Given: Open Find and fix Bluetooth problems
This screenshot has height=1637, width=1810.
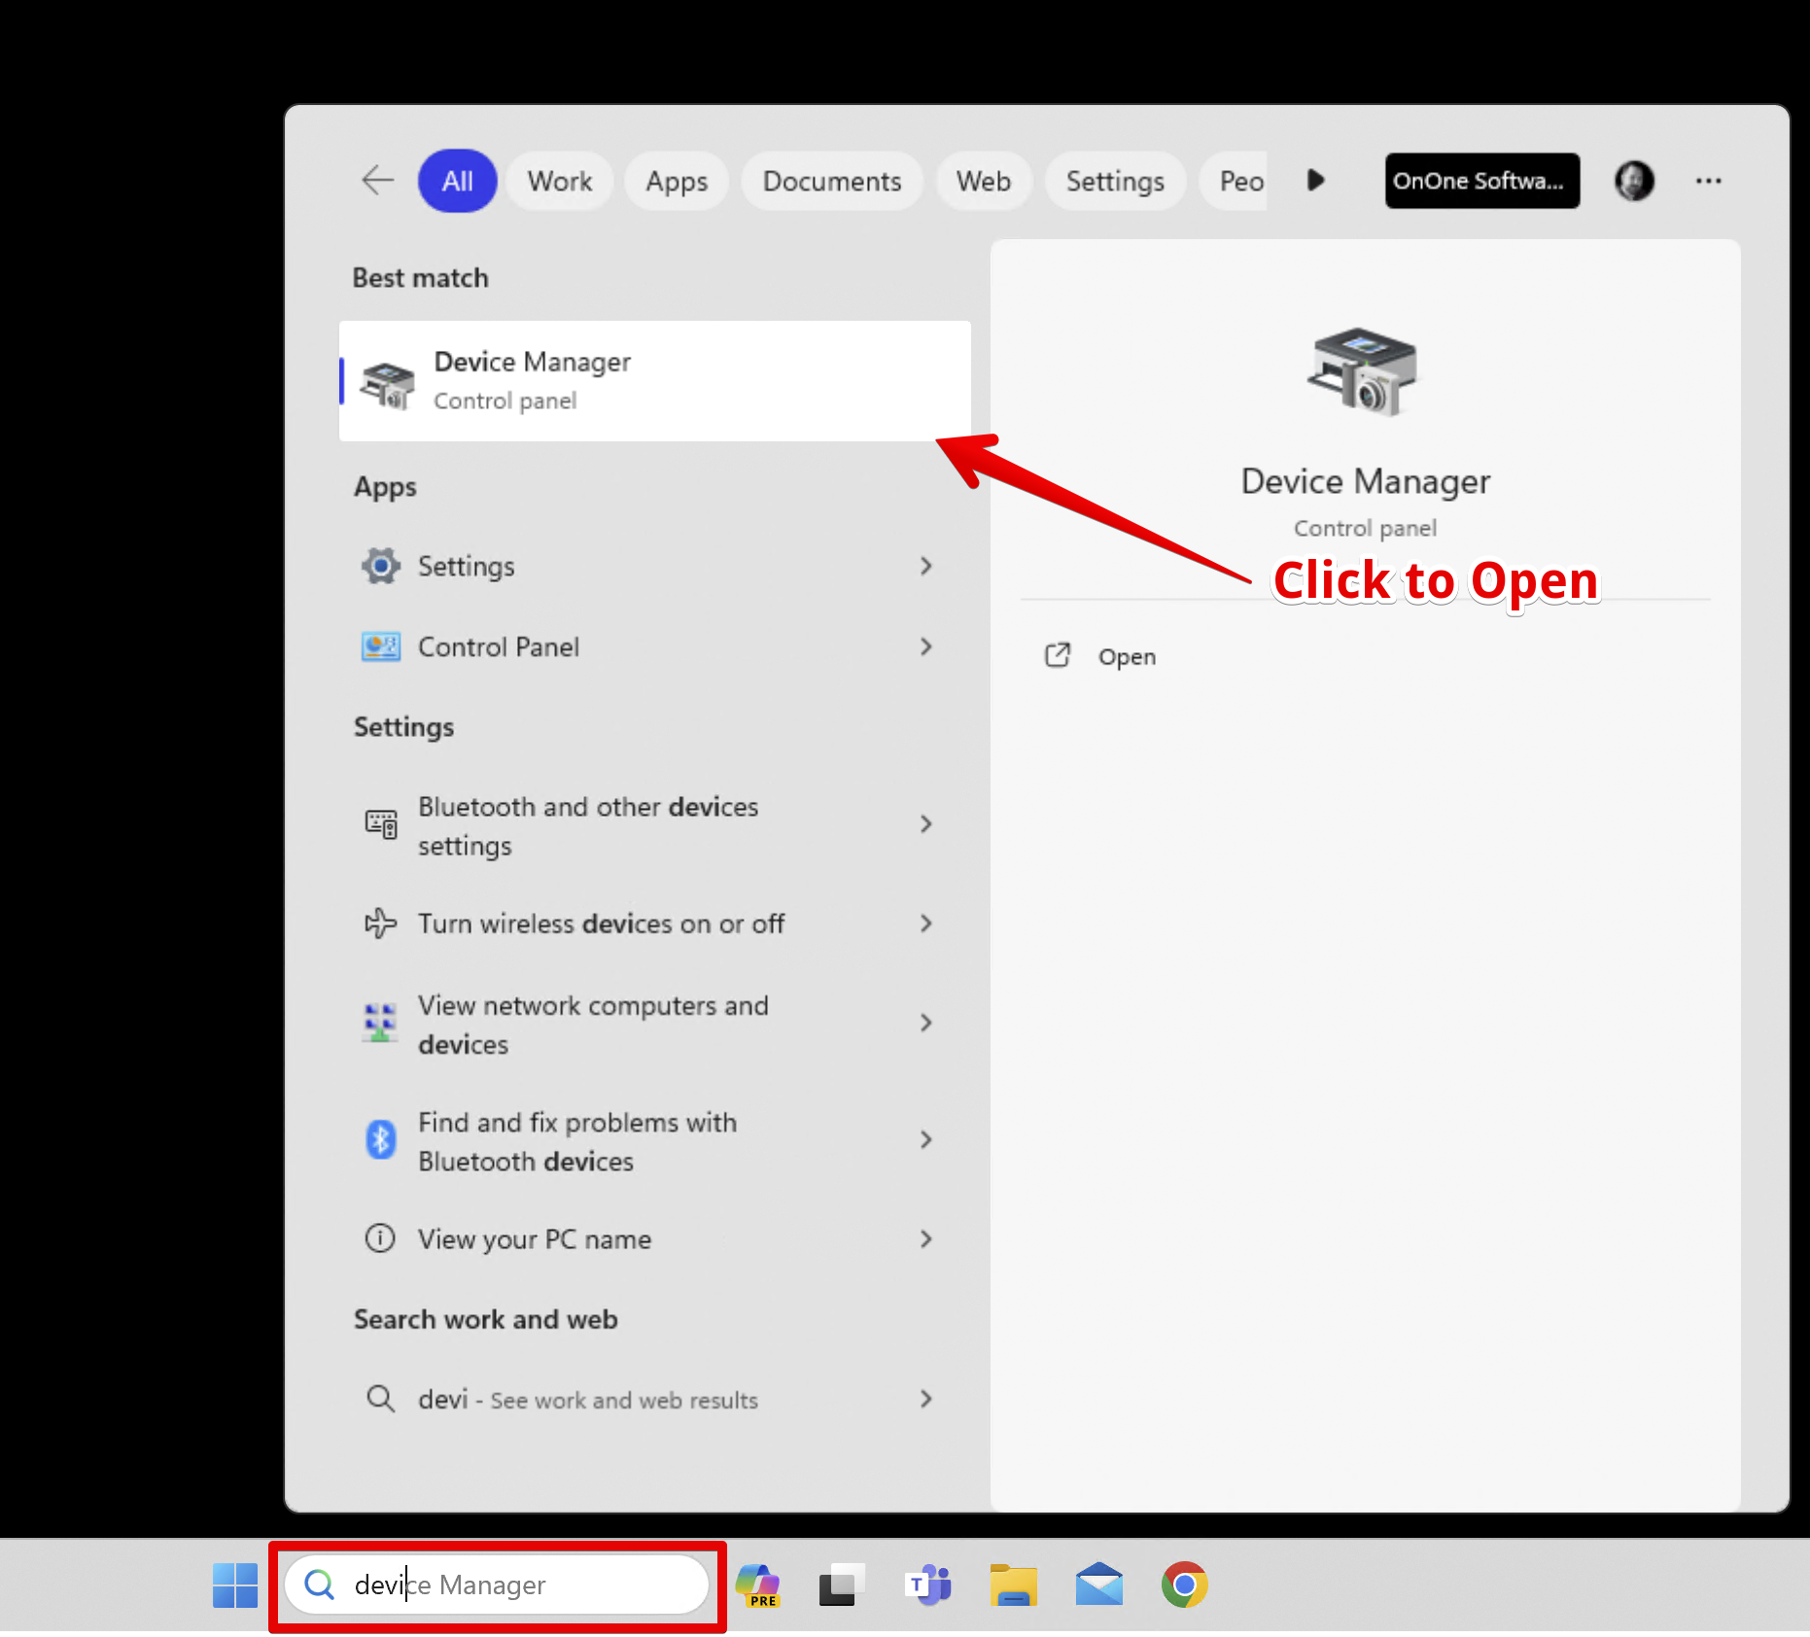Looking at the screenshot, I should tap(646, 1140).
